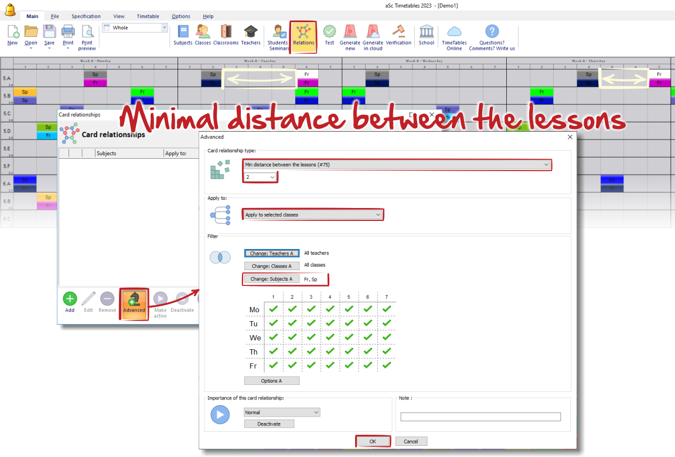Click the Change: Teachers A button
The height and width of the screenshot is (457, 675).
[x=272, y=253]
